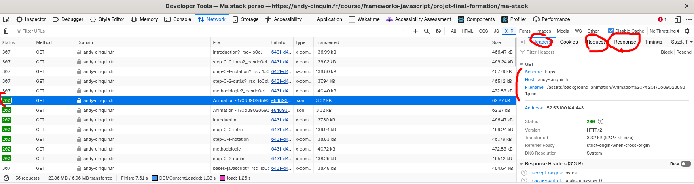Click help icon beside status 200
694x184 pixels.
[601, 121]
